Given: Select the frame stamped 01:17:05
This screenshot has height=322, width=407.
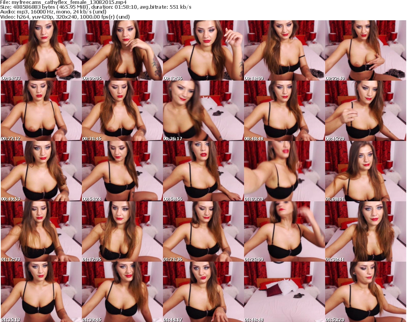Looking at the screenshot, I should click(x=122, y=231).
